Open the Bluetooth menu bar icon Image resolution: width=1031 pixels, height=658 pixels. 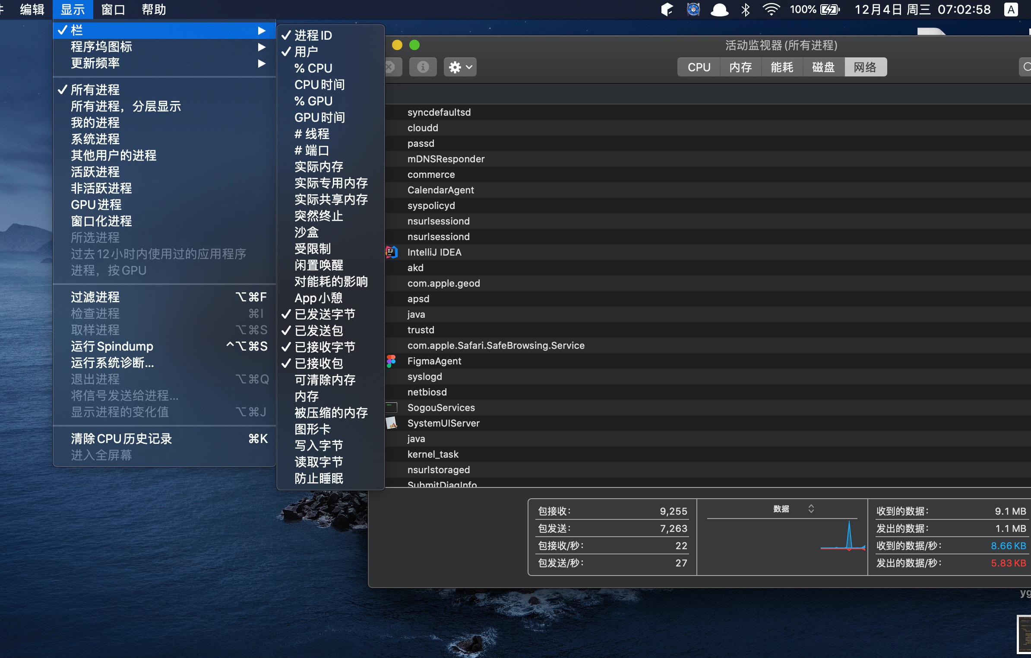coord(745,9)
